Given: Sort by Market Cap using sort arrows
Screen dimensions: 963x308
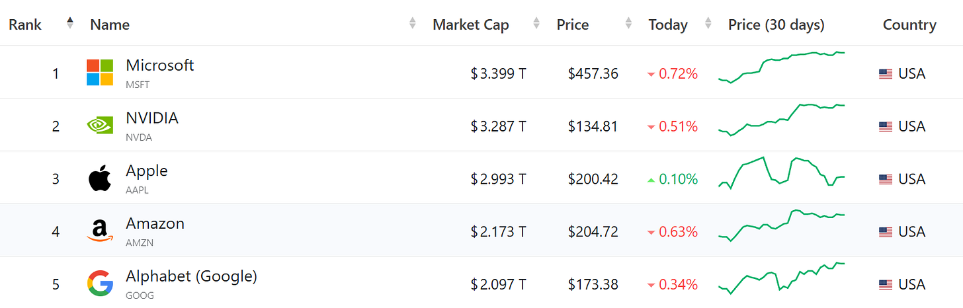Looking at the screenshot, I should pos(536,24).
